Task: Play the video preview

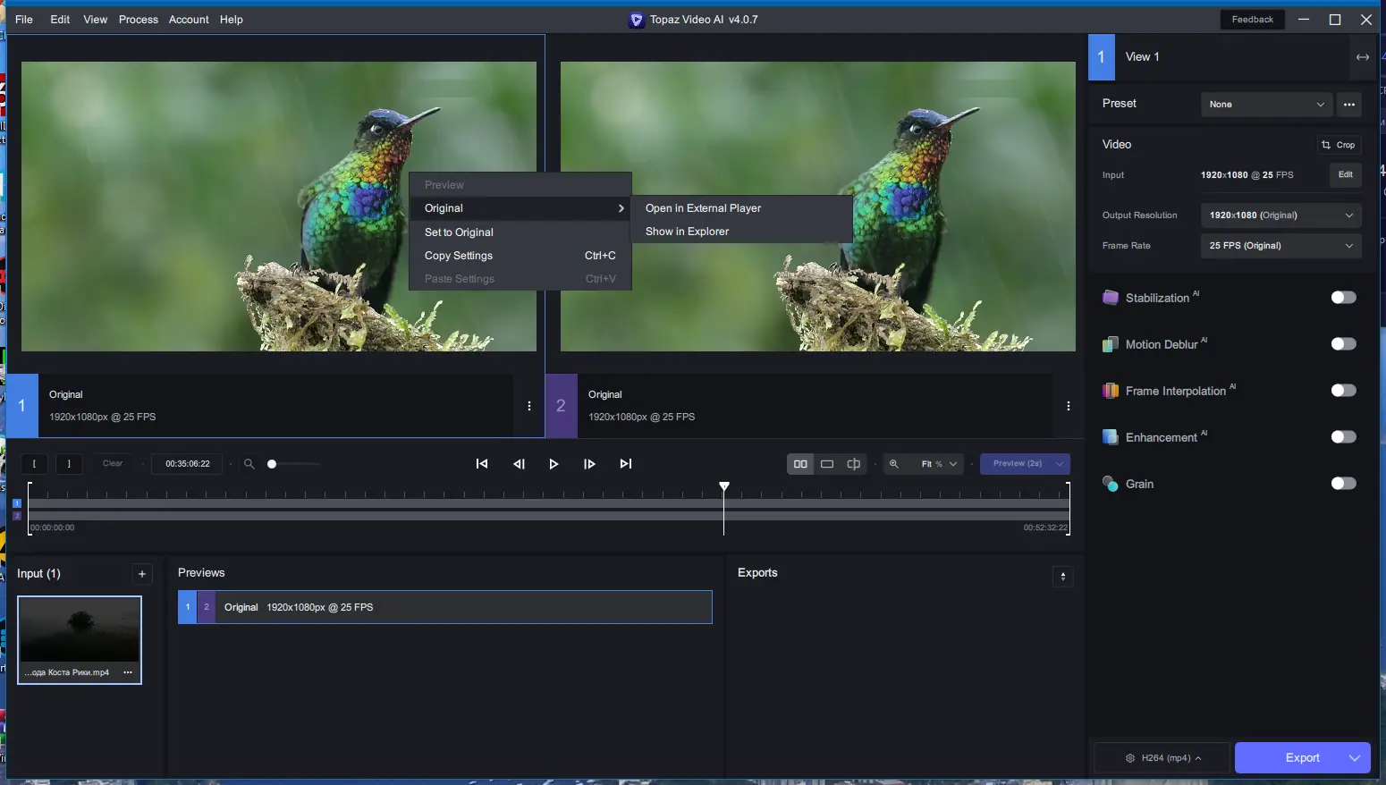Action: tap(554, 464)
